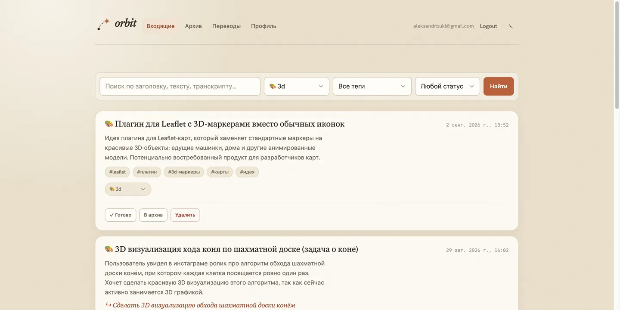Click the chess knight note description text
Image resolution: width=620 pixels, height=310 pixels.
(215, 278)
